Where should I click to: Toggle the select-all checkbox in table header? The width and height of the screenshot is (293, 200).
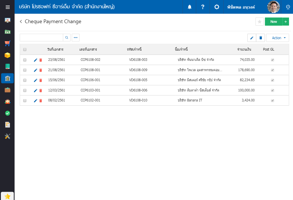25,49
